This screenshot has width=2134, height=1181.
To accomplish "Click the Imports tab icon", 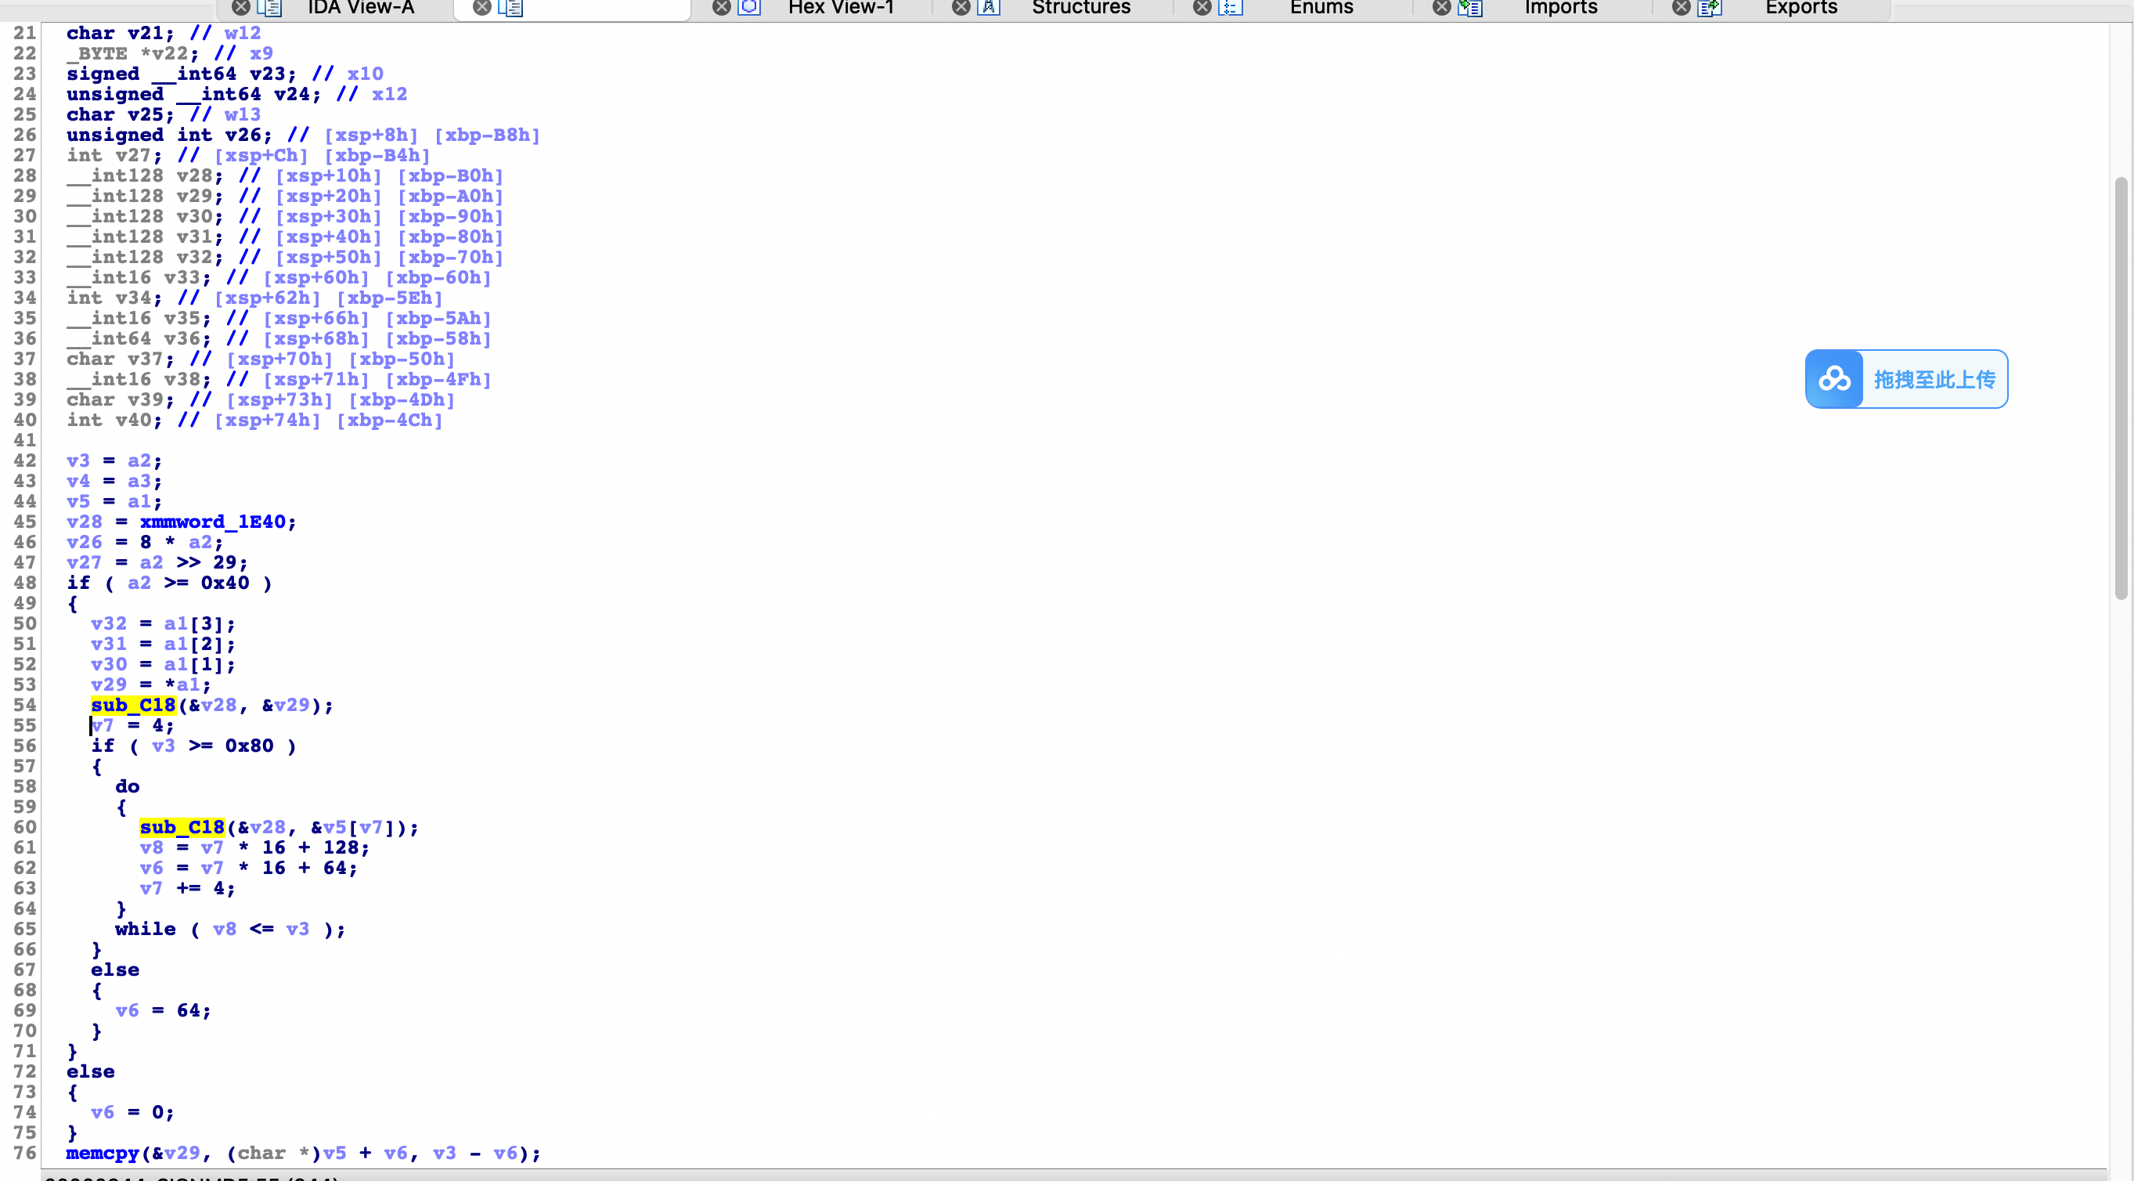I will click(x=1469, y=8).
